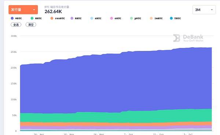Click the 全选 select-all button

coord(16,25)
